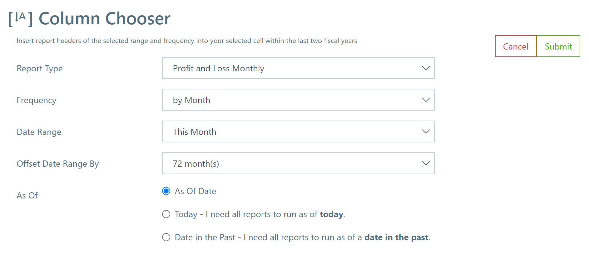The width and height of the screenshot is (589, 253).
Task: Cancel the column chooser dialog
Action: [516, 46]
